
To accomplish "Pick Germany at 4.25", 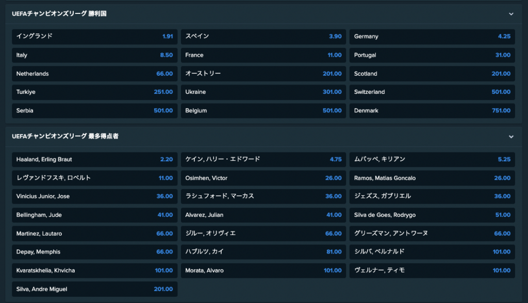I will (x=432, y=37).
